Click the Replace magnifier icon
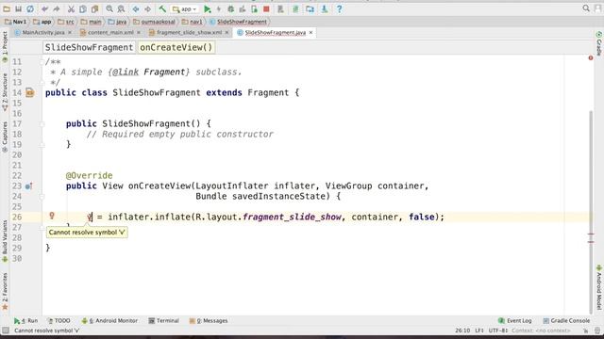604x339 pixels. coord(121,8)
